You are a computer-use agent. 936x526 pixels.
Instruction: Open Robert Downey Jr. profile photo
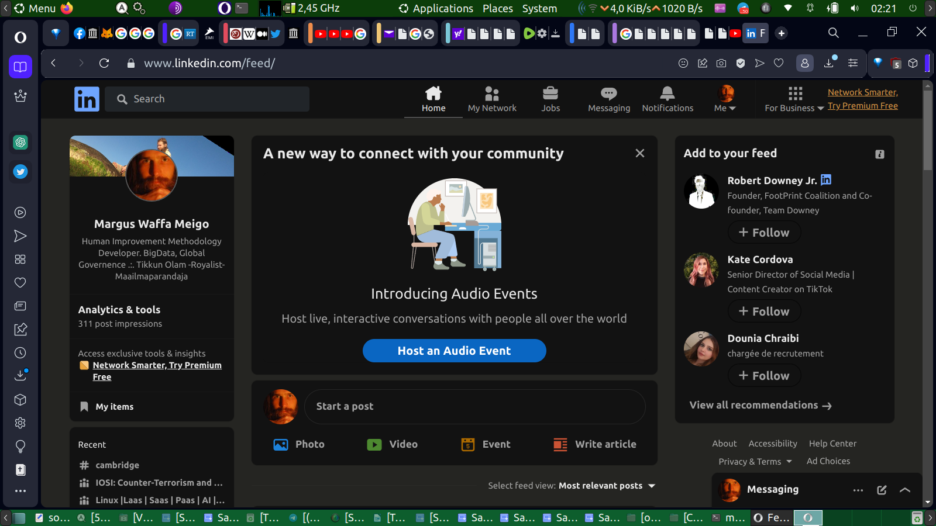(x=701, y=191)
